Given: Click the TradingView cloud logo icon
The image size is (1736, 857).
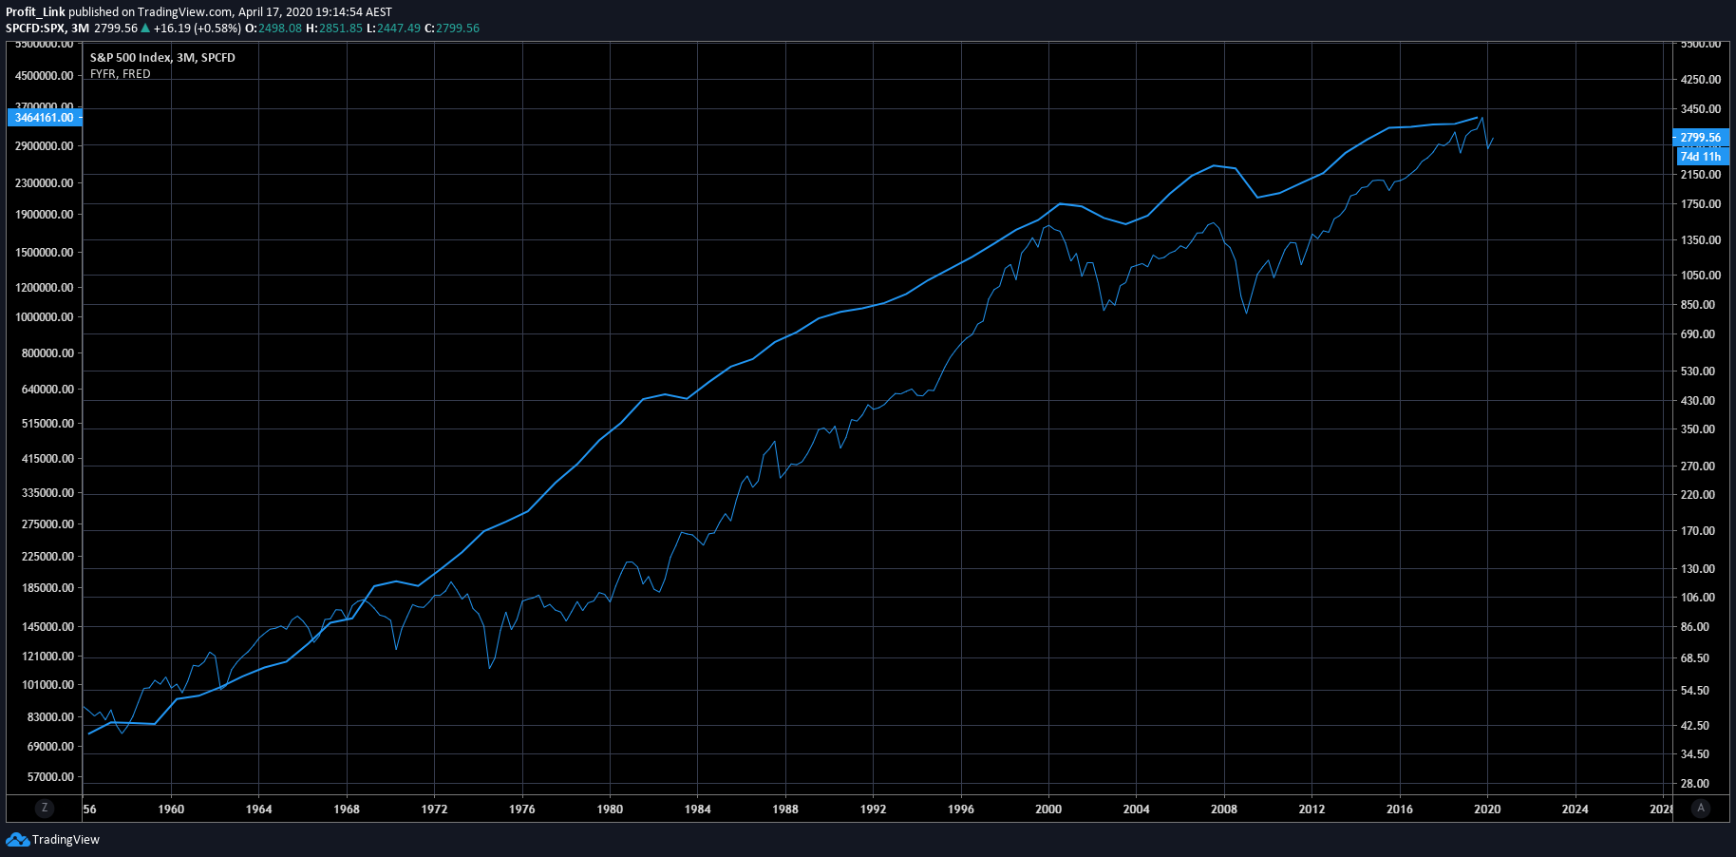Looking at the screenshot, I should tap(17, 839).
